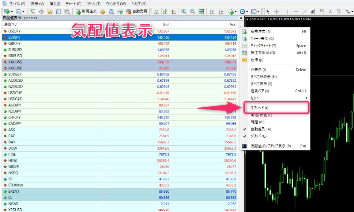Select the text label 'A' tool

coord(330,12)
